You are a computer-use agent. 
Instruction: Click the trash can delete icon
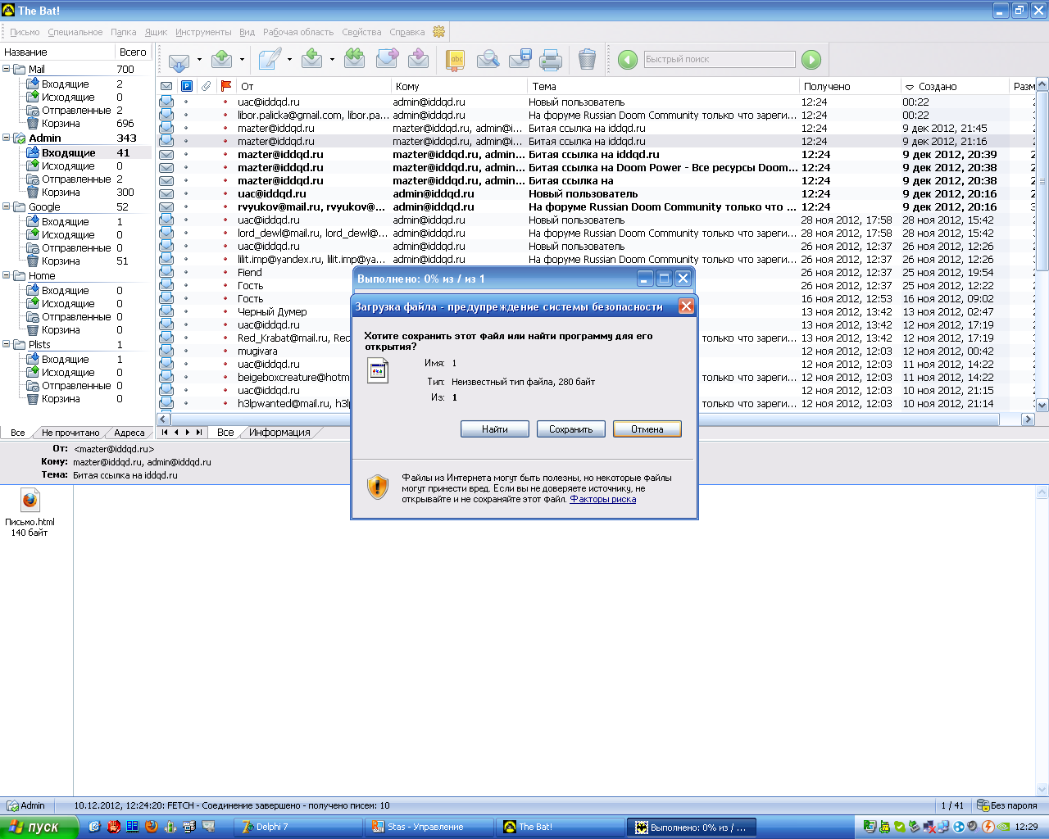tap(587, 60)
